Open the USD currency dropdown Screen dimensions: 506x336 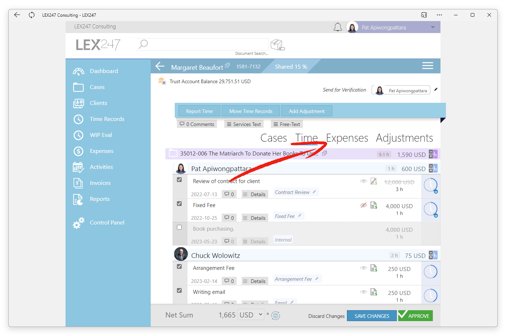pyautogui.click(x=251, y=315)
